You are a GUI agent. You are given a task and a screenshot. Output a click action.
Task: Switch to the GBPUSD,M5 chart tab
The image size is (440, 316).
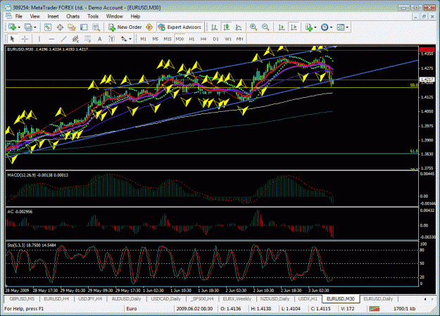22,299
